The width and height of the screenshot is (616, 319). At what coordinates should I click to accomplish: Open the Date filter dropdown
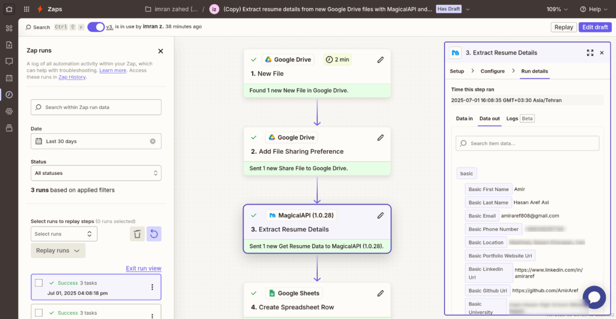point(96,141)
